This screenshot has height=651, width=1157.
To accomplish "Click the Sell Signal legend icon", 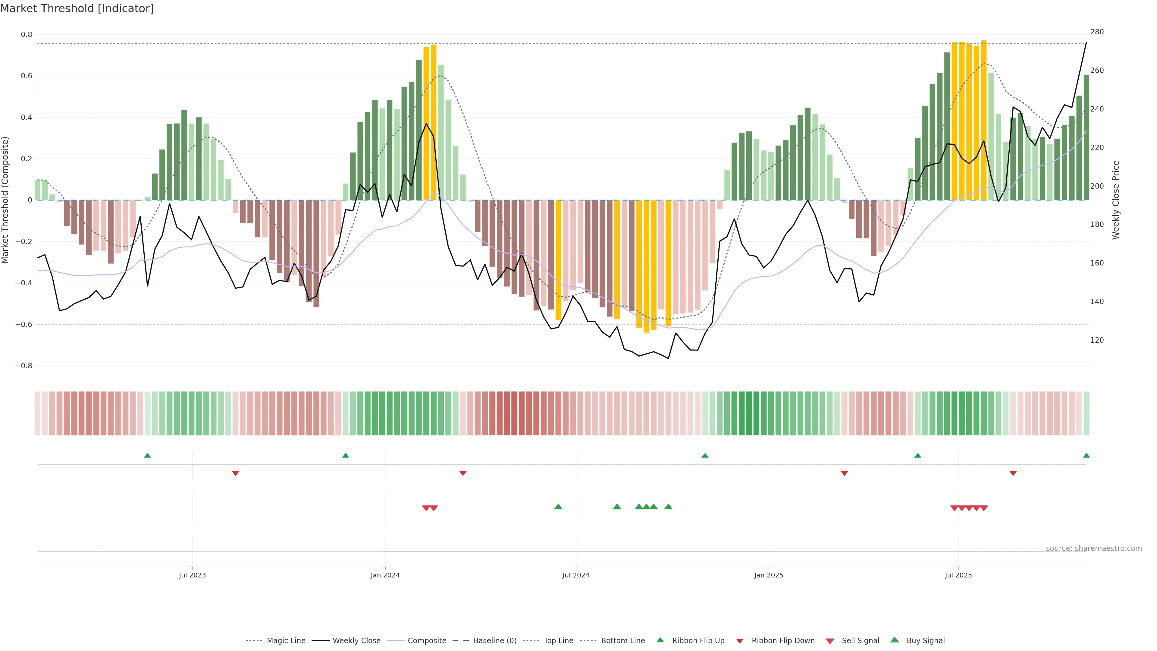I will click(829, 641).
